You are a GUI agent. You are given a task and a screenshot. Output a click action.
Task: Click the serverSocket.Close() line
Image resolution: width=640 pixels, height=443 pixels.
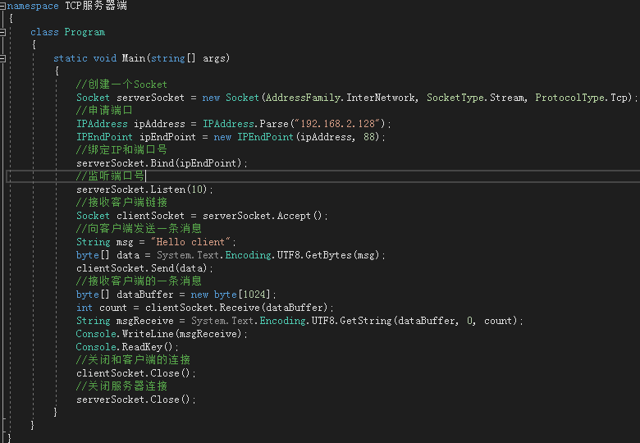click(x=136, y=400)
